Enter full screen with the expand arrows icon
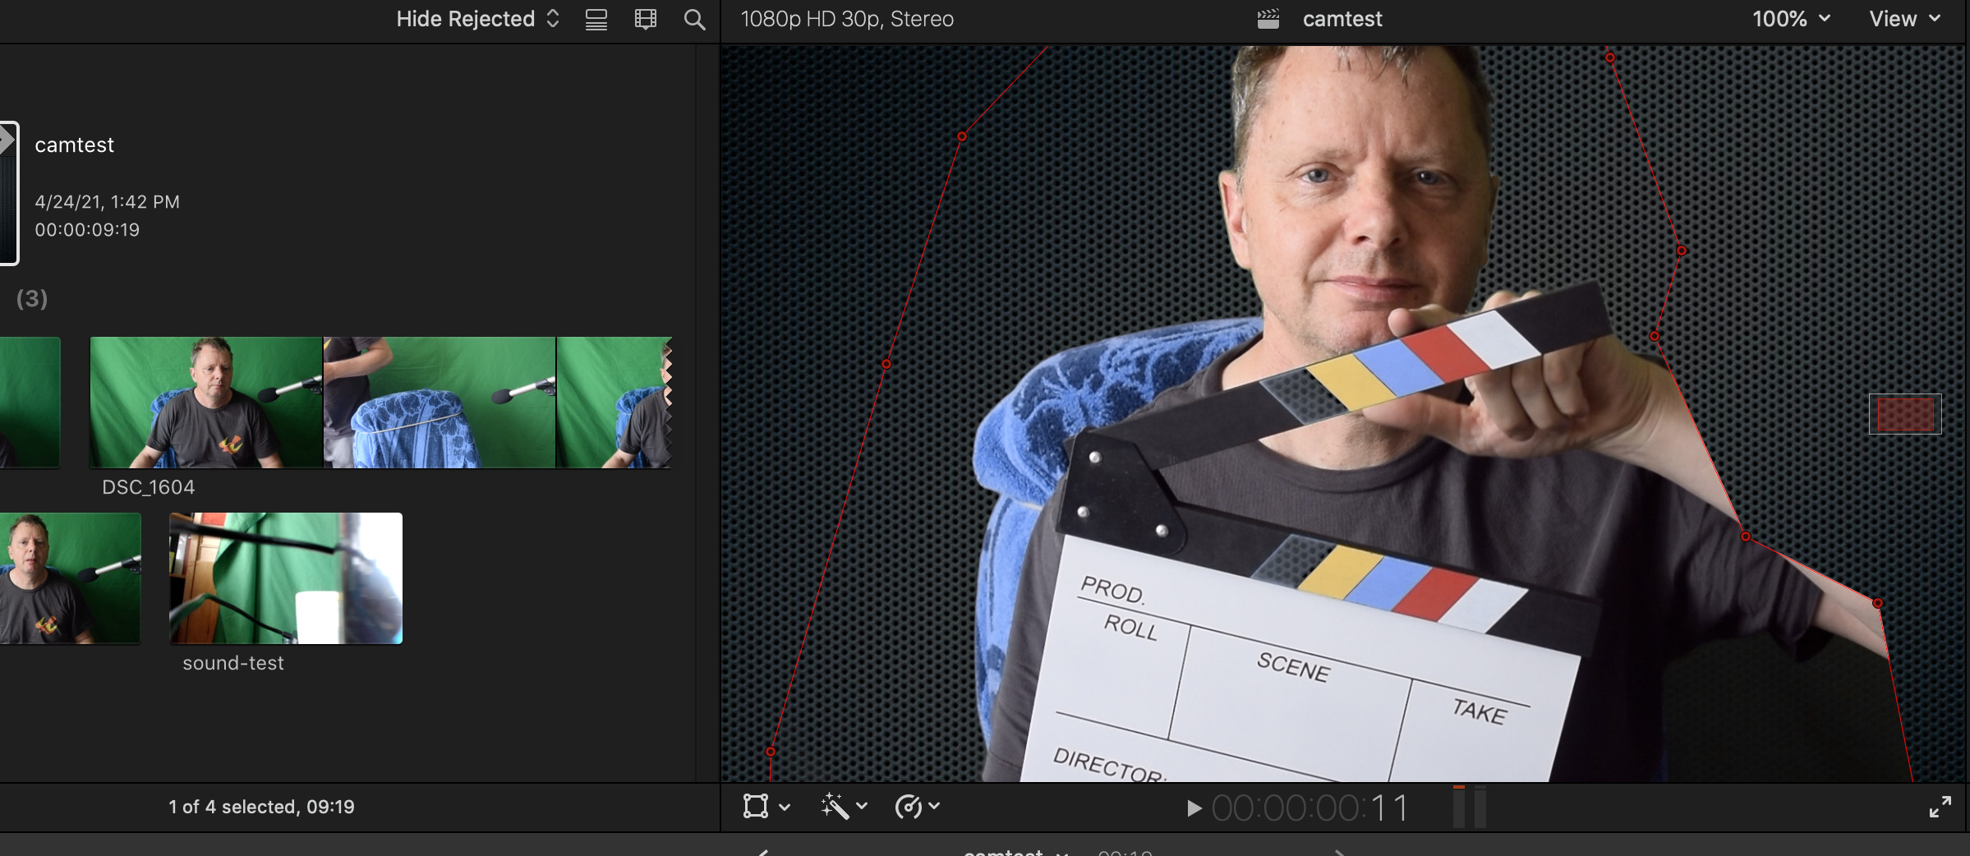1970x856 pixels. click(1940, 808)
